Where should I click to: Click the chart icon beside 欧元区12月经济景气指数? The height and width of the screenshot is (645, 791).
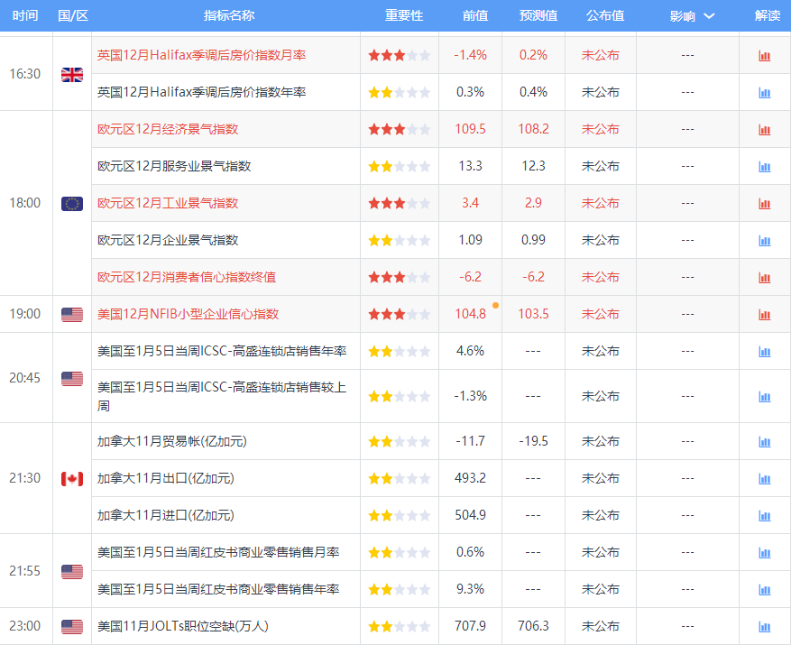point(764,129)
